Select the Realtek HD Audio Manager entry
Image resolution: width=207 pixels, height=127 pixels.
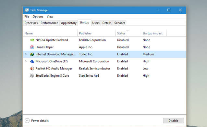(54, 69)
